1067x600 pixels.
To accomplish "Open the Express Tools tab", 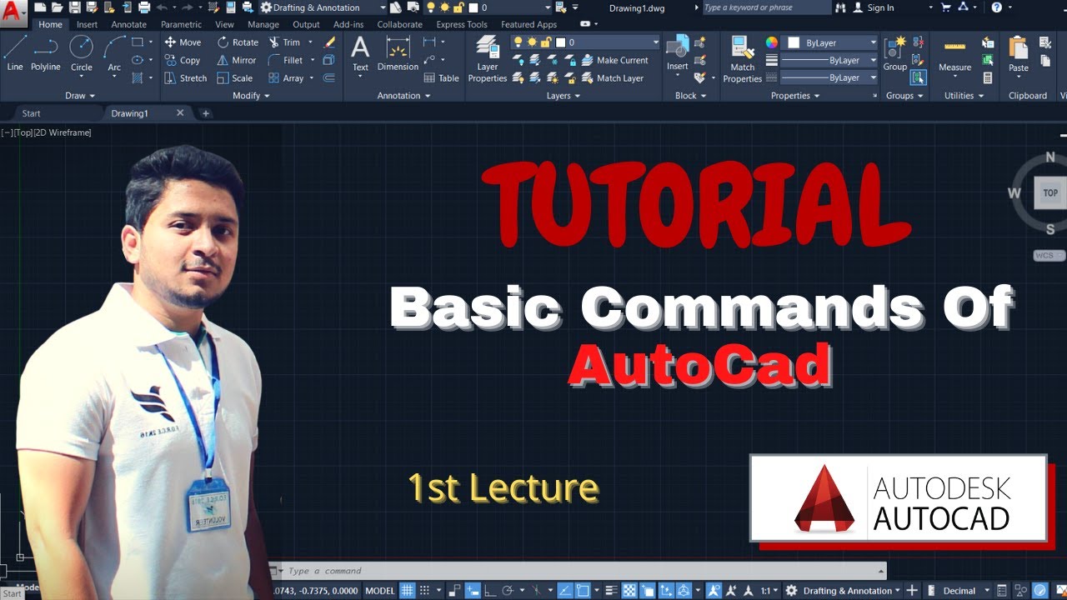I will [462, 24].
